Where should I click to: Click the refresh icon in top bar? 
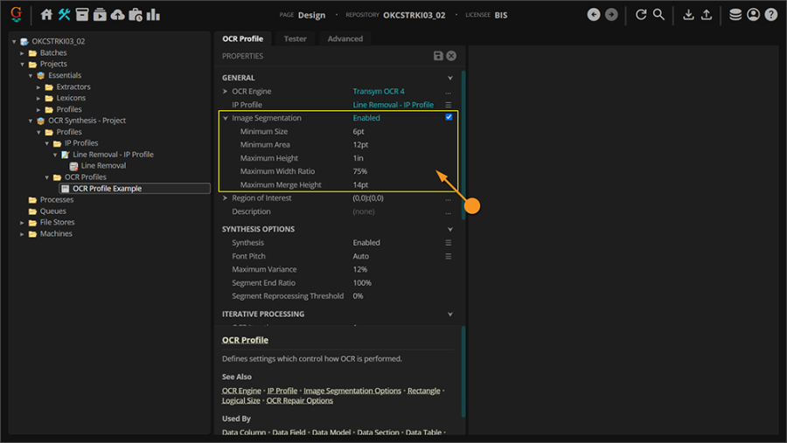click(x=641, y=15)
